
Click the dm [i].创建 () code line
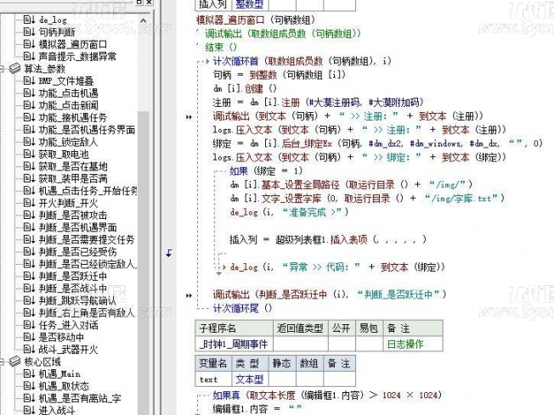245,88
